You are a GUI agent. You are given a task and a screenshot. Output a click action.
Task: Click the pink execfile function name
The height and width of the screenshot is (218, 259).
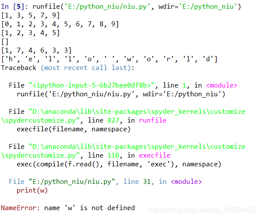(155, 155)
